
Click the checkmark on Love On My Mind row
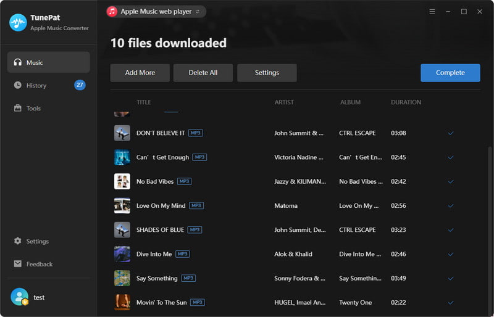click(451, 206)
